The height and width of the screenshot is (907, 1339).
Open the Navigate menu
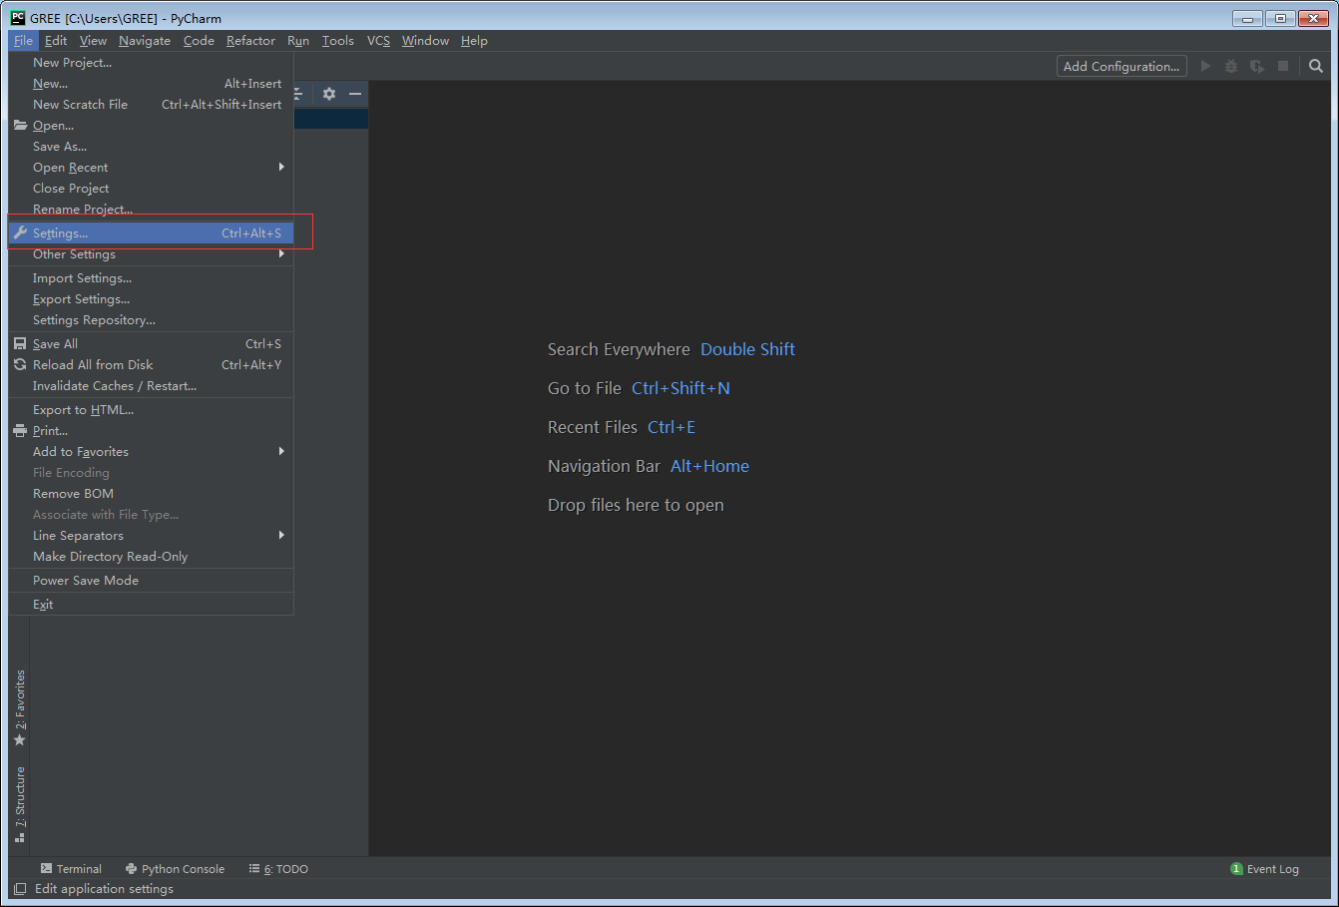point(145,41)
